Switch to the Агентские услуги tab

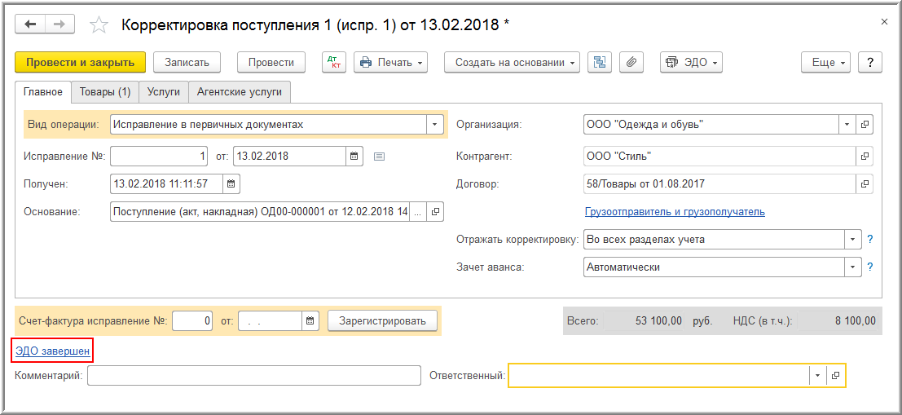coord(240,92)
